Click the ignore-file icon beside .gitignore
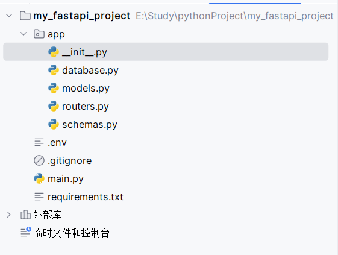 click(39, 160)
